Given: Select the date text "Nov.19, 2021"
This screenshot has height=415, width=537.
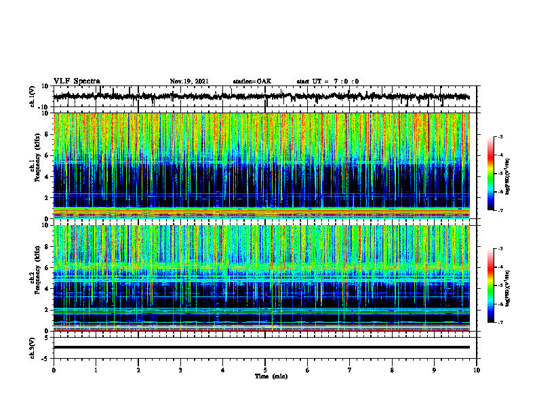Looking at the screenshot, I should click(x=189, y=81).
